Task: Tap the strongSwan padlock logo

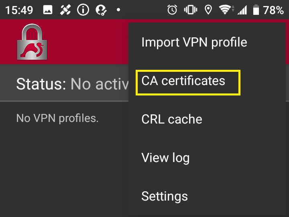Action: pos(32,42)
